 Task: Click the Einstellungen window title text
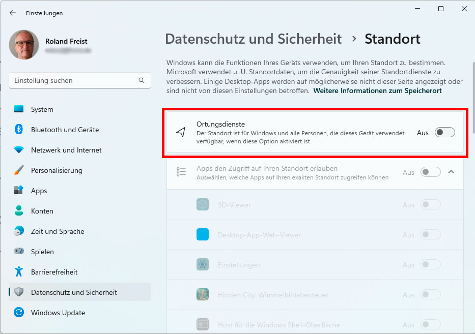(x=44, y=13)
